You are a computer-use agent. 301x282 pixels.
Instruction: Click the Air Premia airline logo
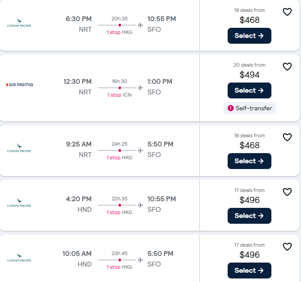click(x=19, y=85)
